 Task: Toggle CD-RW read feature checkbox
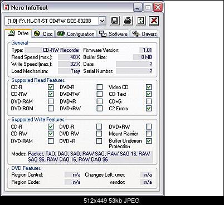(51, 94)
